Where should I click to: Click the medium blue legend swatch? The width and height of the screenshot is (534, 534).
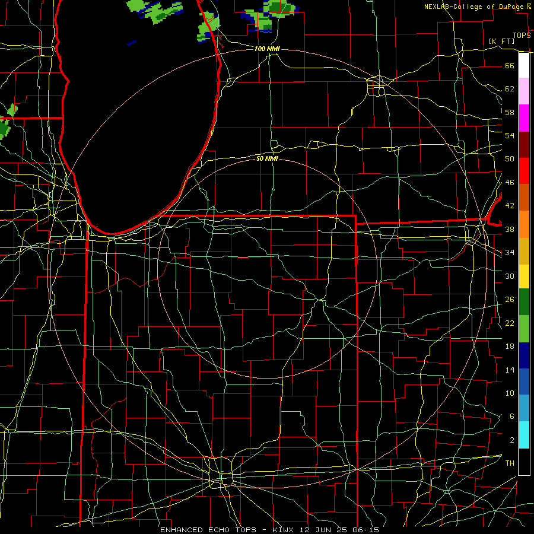coord(524,382)
